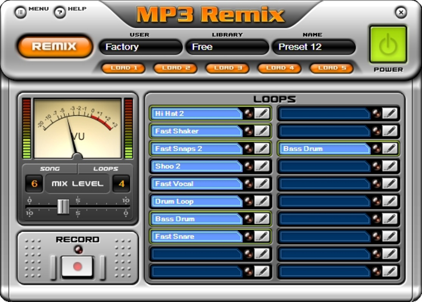This screenshot has width=422, height=302.
Task: Toggle the round knob beside Drum Loop
Action: tap(248, 201)
